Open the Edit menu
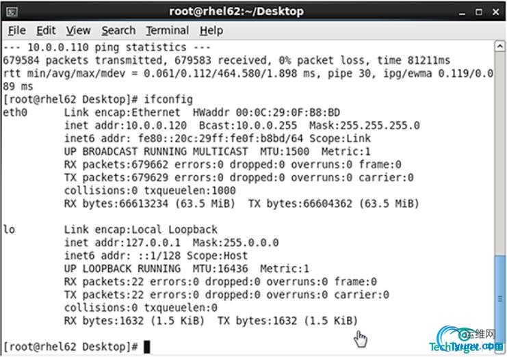 pos(46,30)
